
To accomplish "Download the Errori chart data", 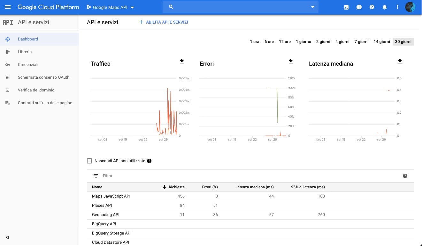I will [x=291, y=62].
